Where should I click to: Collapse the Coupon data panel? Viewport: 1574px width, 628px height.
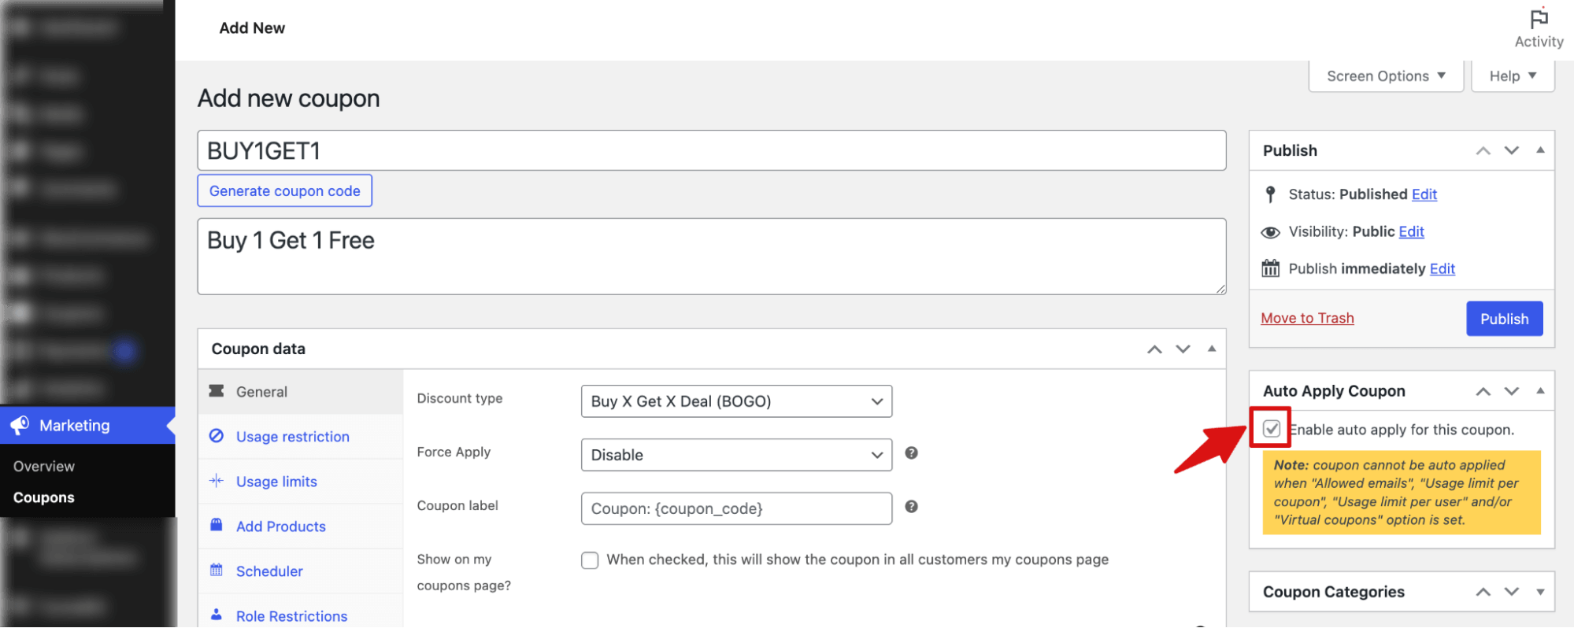tap(1212, 349)
